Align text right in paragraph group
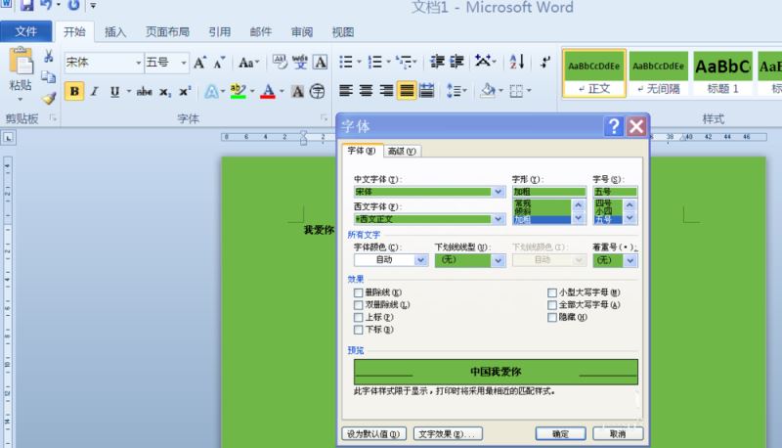782x448 pixels. pos(386,91)
